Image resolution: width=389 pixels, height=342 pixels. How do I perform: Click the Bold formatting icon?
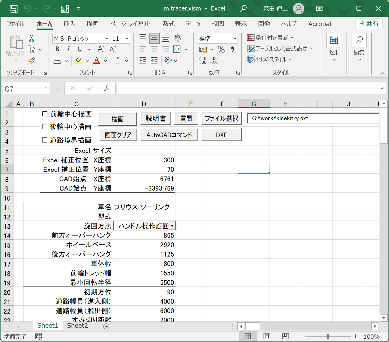pos(57,49)
